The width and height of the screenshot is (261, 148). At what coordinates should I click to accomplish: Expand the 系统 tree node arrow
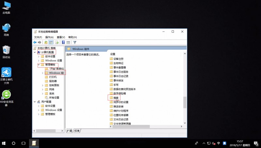(42, 93)
